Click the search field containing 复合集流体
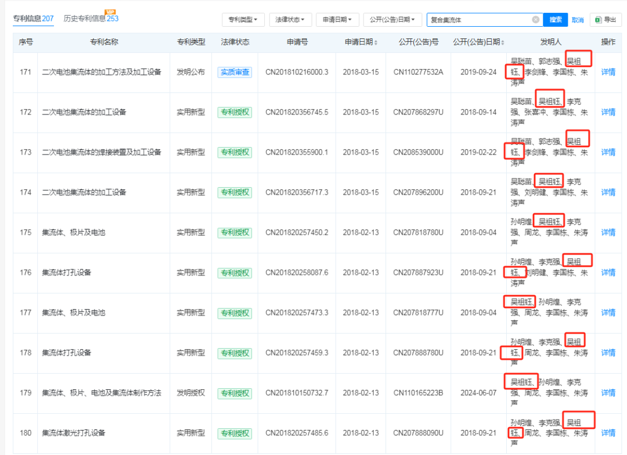The image size is (627, 455). click(478, 20)
